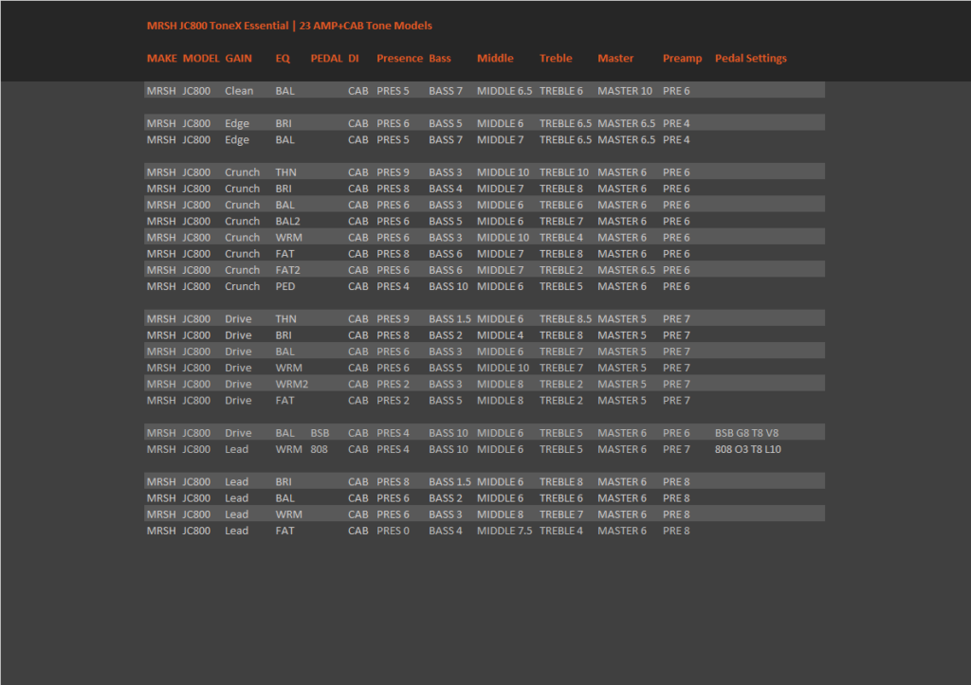The height and width of the screenshot is (685, 971).
Task: Select 'PRES 2' in the Drive FAT row
Action: [393, 401]
